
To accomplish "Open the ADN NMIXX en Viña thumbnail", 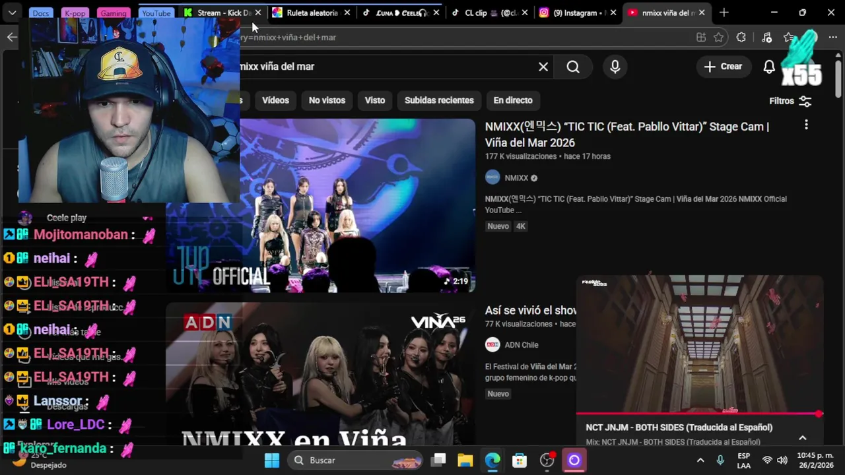I will pos(320,373).
